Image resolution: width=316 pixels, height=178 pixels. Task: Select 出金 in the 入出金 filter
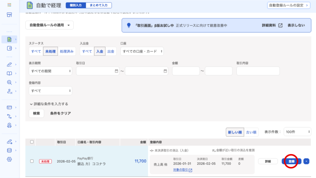click(x=111, y=51)
